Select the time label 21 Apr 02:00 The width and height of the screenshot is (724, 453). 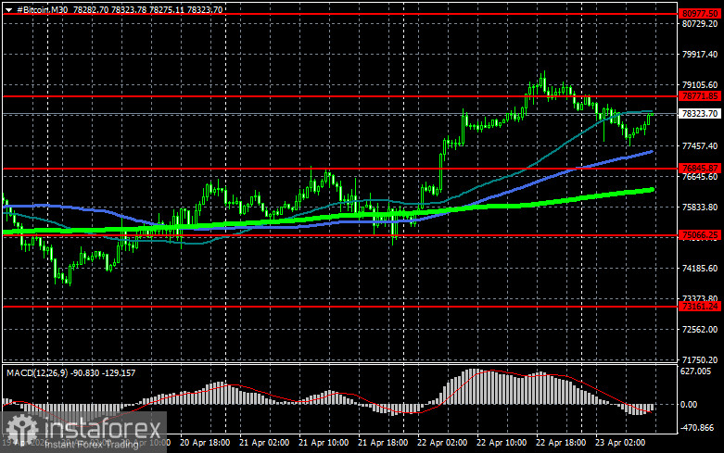pos(264,443)
